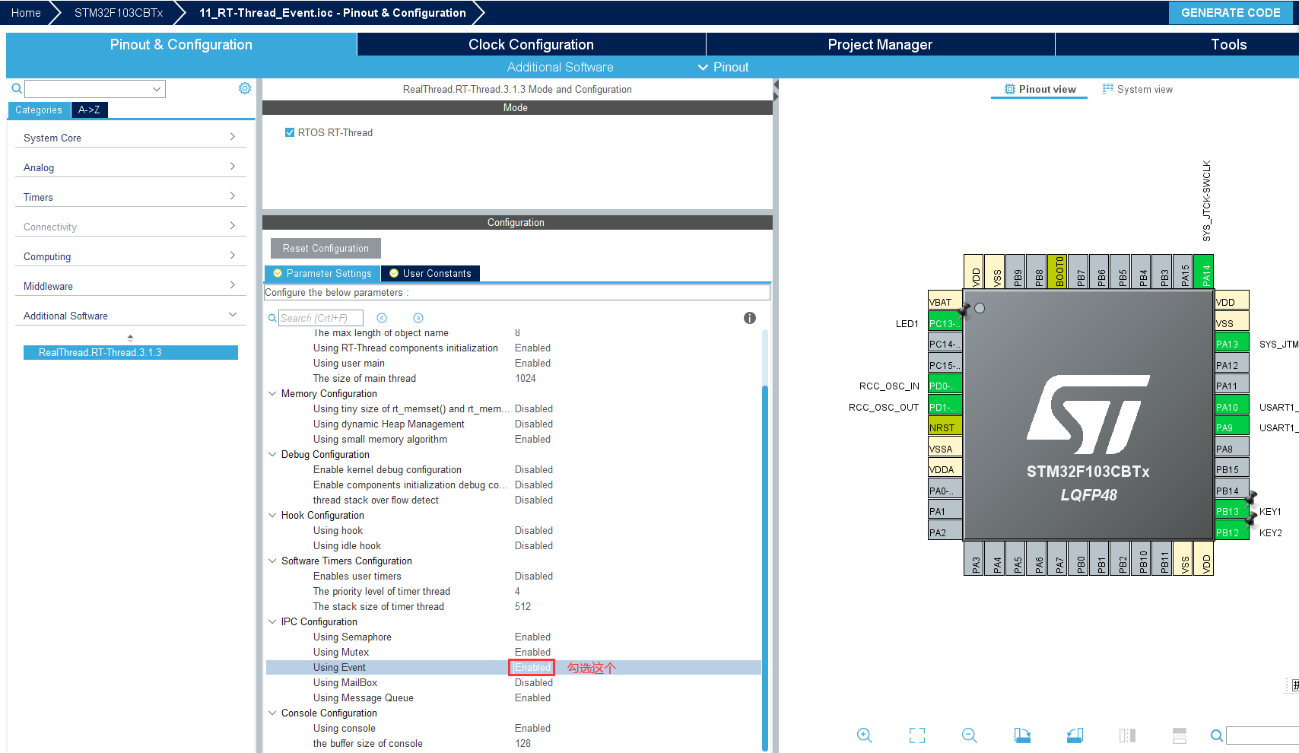Collapse the Memory Configuration group

tap(272, 393)
